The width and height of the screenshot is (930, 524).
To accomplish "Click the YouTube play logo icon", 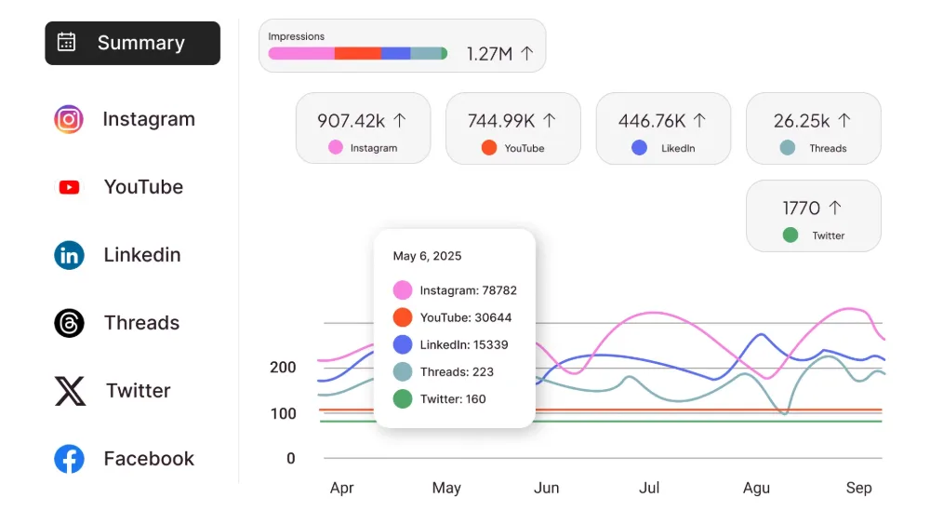I will pos(70,187).
